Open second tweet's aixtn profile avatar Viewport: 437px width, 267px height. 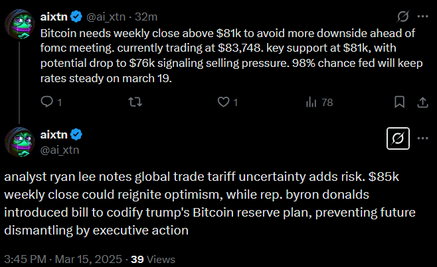pos(19,142)
